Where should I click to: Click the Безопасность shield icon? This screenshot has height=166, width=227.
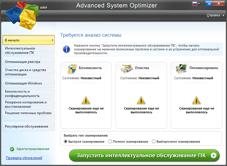[72, 69]
